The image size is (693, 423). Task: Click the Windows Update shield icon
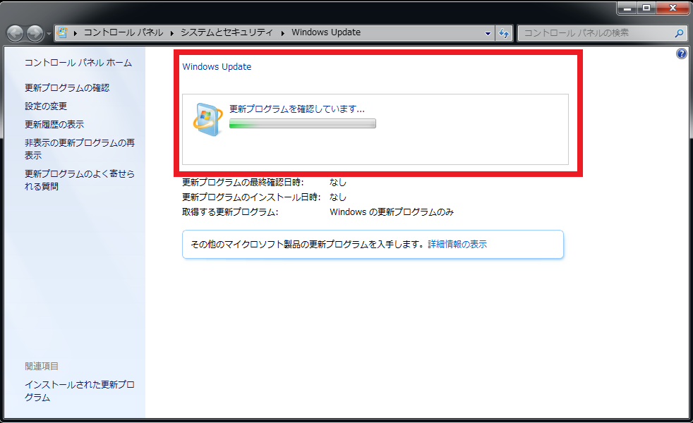click(x=207, y=120)
